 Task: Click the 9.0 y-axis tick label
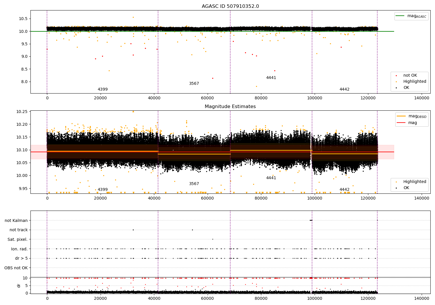click(24, 56)
